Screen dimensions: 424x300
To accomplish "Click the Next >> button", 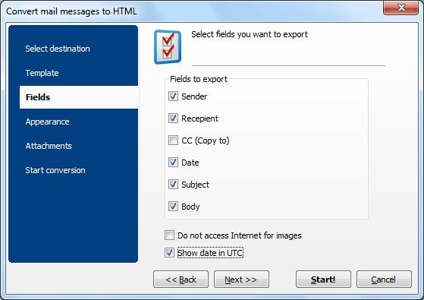I will [x=241, y=279].
